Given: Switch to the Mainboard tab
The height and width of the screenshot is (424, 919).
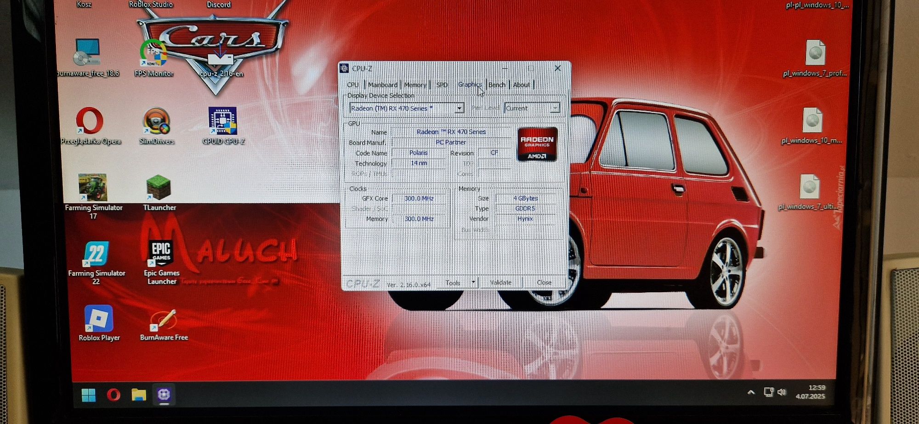Looking at the screenshot, I should point(382,85).
